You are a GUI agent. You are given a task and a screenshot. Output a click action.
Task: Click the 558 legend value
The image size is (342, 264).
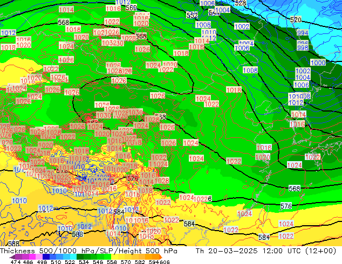[x=112, y=262]
